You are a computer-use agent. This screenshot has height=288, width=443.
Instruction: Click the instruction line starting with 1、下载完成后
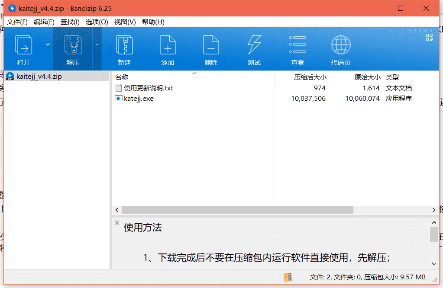point(267,258)
